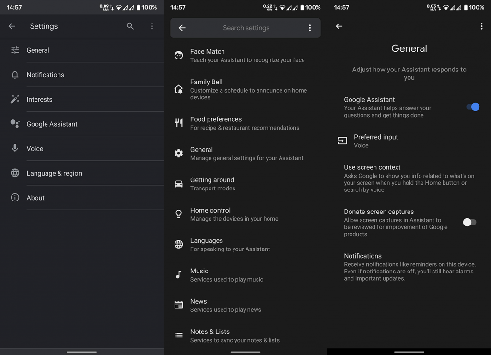Open Food preferences fork-and-knife icon
Screen dimensions: 491x355
click(x=179, y=123)
